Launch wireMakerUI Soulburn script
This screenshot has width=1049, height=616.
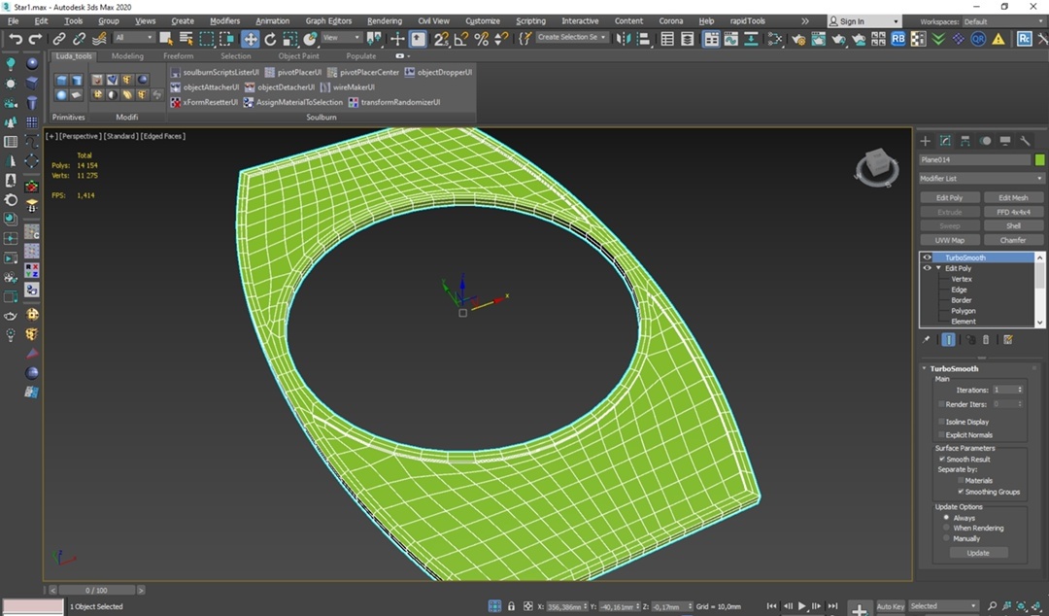click(347, 87)
